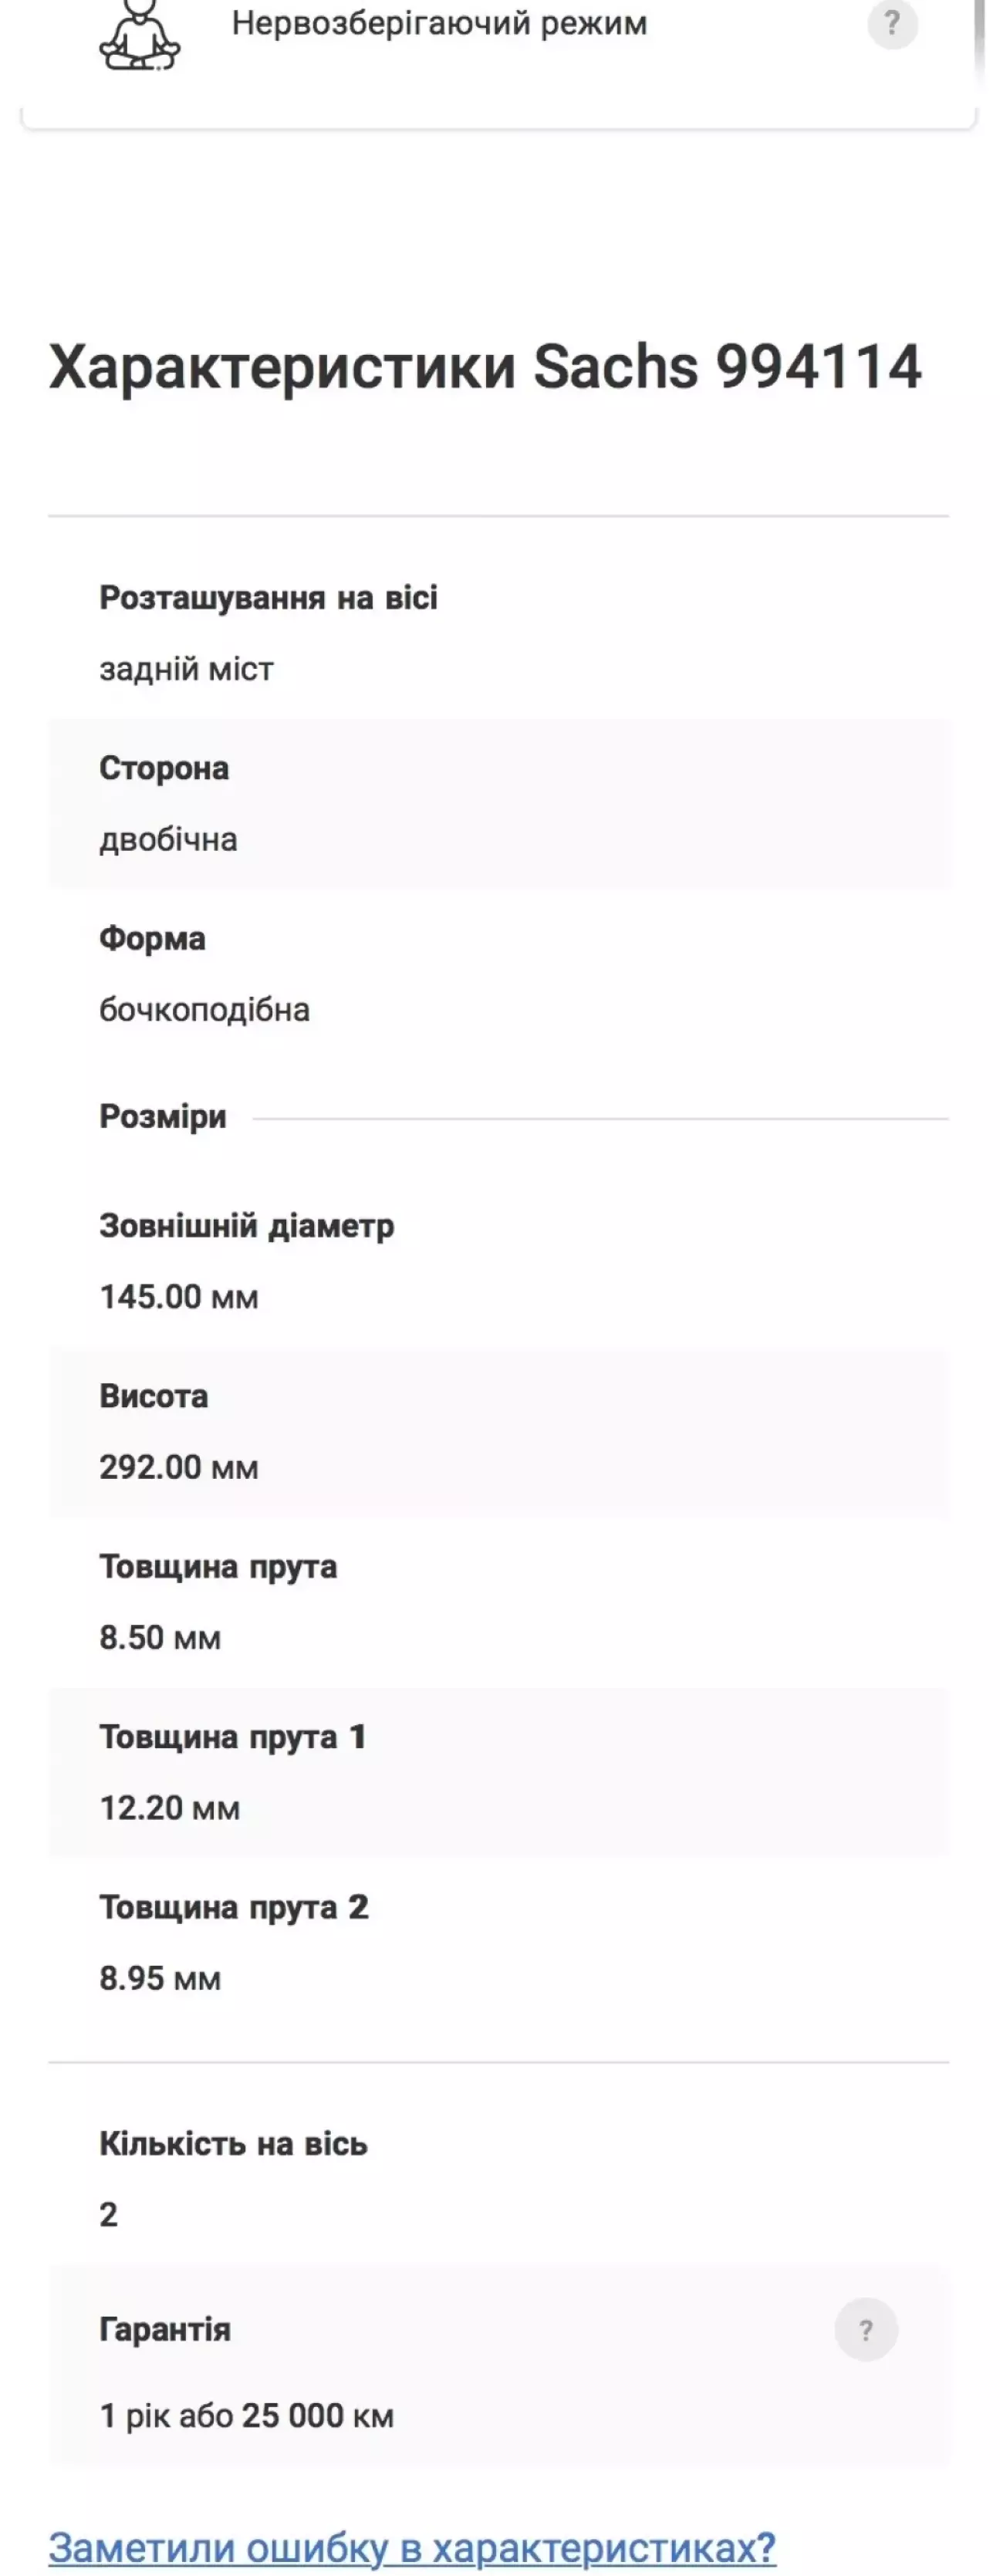
Task: Open help for Нервозберігаючий режим
Action: click(892, 23)
